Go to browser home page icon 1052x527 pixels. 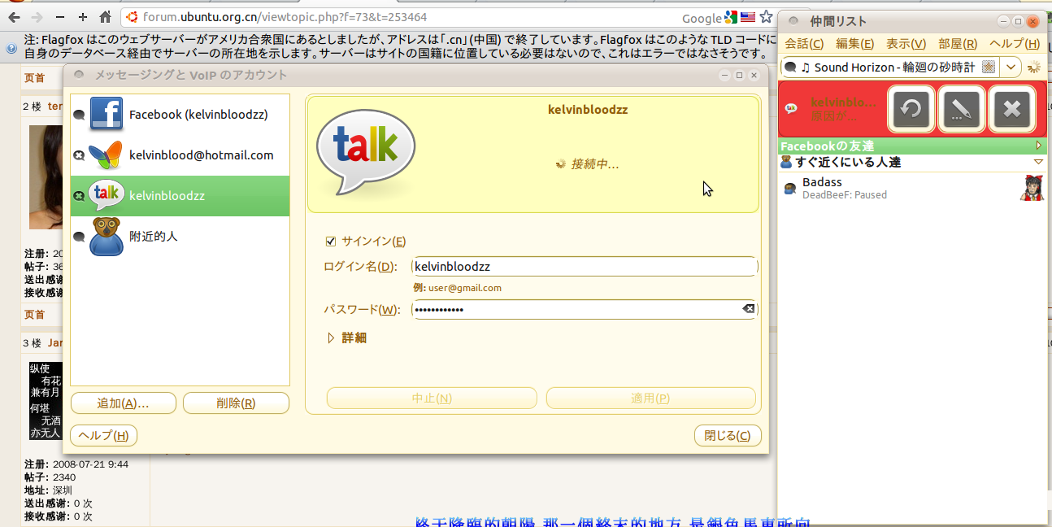(x=105, y=17)
